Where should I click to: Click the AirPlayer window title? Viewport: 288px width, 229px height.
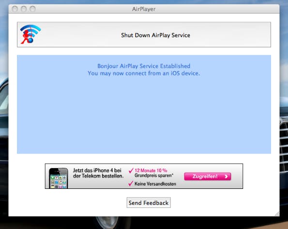pos(144,9)
